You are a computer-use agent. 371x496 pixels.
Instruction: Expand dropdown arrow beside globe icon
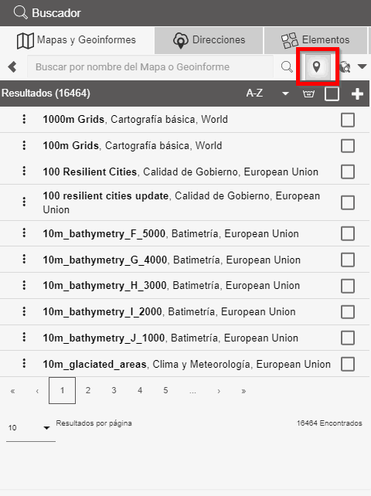pos(362,66)
